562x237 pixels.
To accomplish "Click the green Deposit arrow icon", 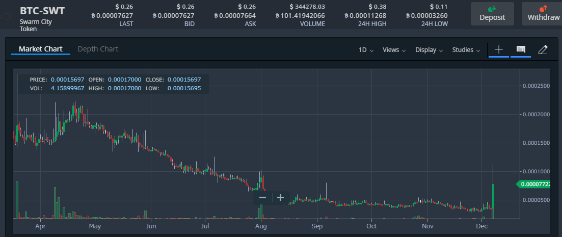I will [x=492, y=9].
